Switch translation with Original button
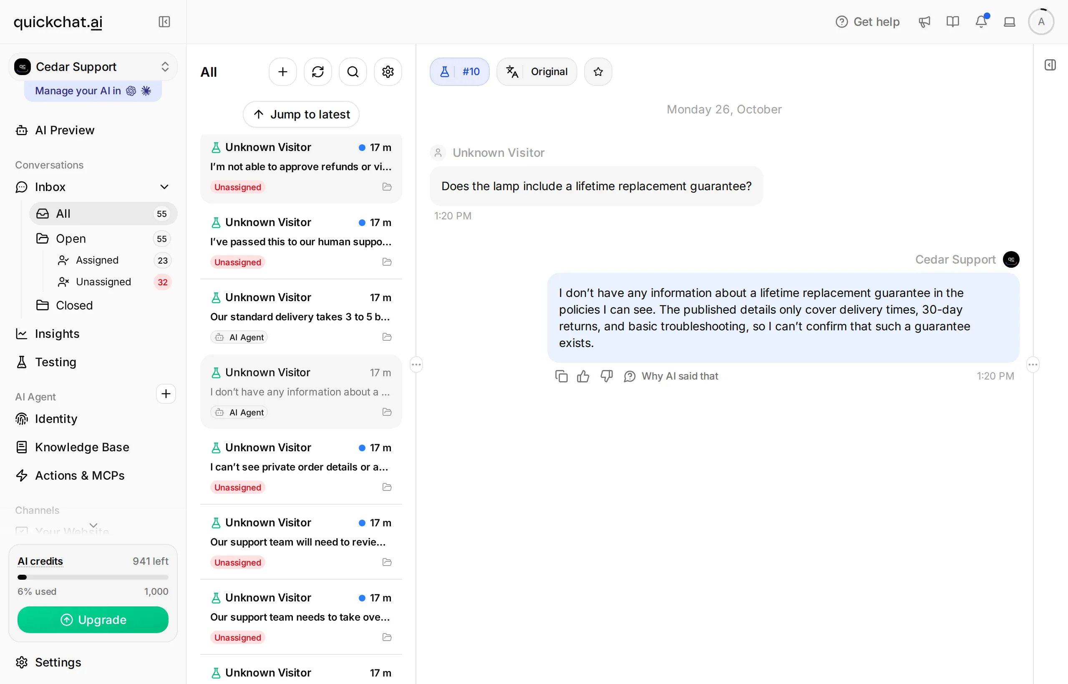The image size is (1068, 684). pyautogui.click(x=537, y=71)
